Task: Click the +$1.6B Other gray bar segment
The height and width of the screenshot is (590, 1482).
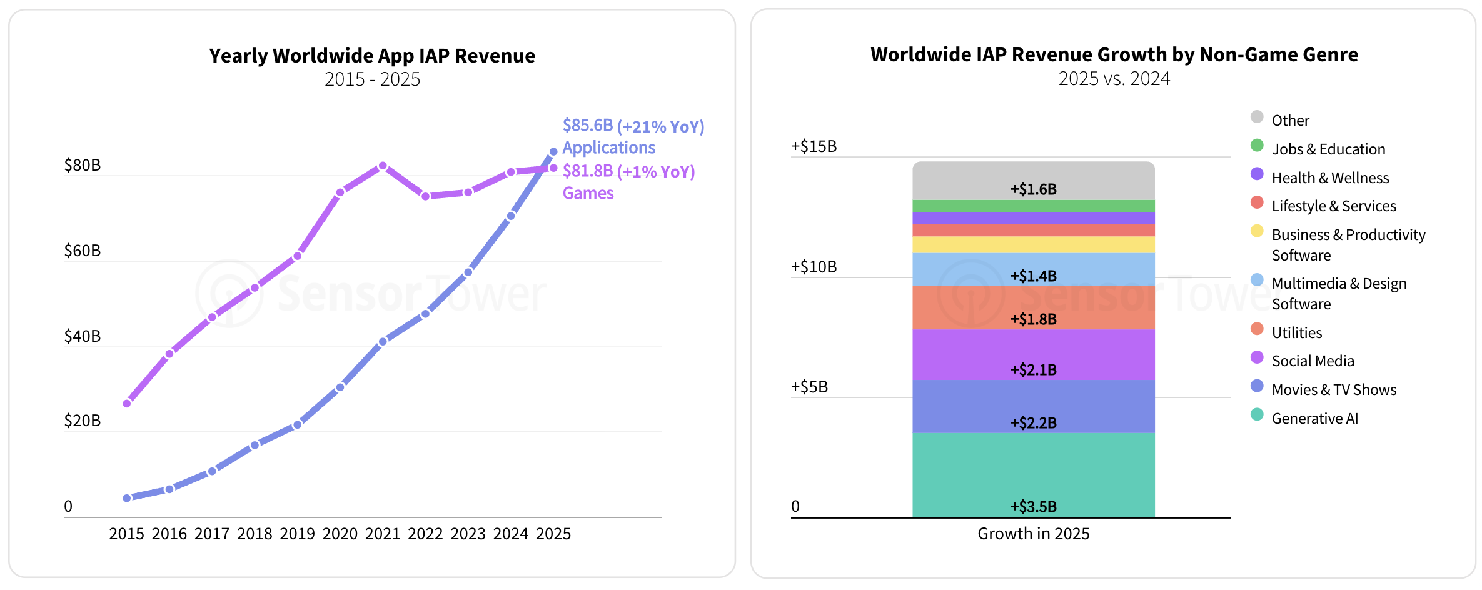Action: pyautogui.click(x=1034, y=181)
